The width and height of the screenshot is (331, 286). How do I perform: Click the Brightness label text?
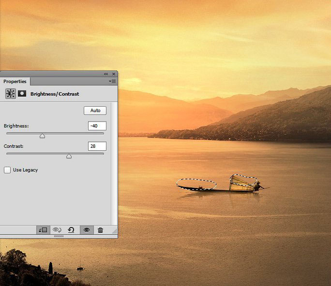[16, 126]
